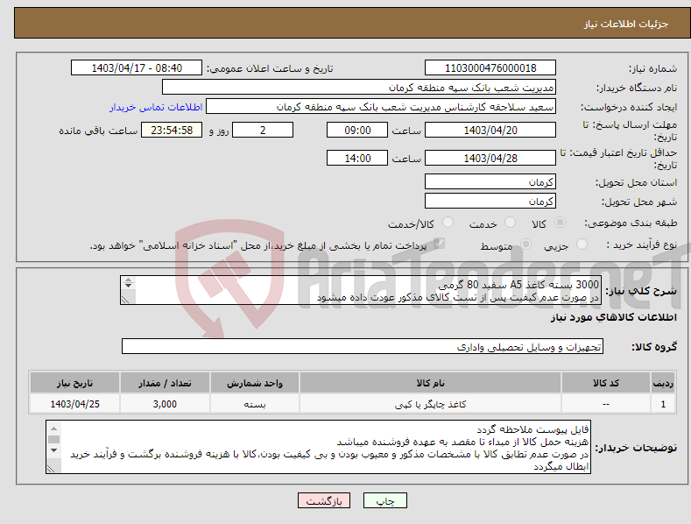Image resolution: width=691 pixels, height=524 pixels.
Task: Click جزئیات اطلاعات نیاز page header
Action: [x=626, y=24]
